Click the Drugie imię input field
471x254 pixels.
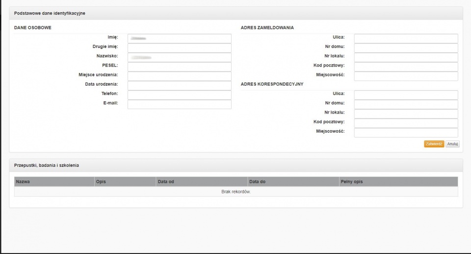tap(180, 48)
